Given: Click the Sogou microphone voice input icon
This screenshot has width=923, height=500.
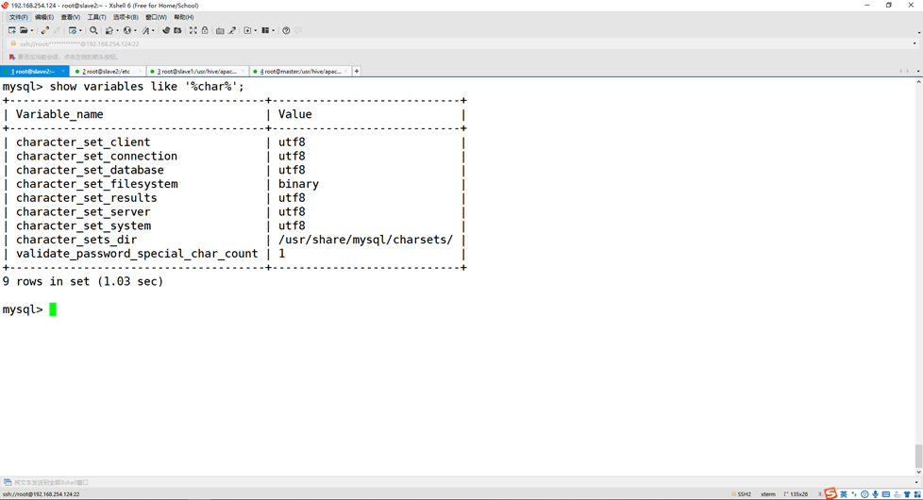Looking at the screenshot, I should point(875,494).
